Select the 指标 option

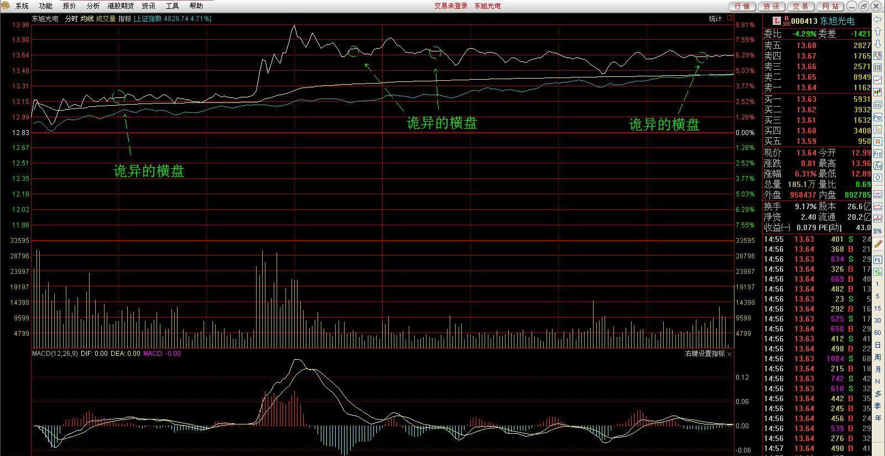click(124, 19)
